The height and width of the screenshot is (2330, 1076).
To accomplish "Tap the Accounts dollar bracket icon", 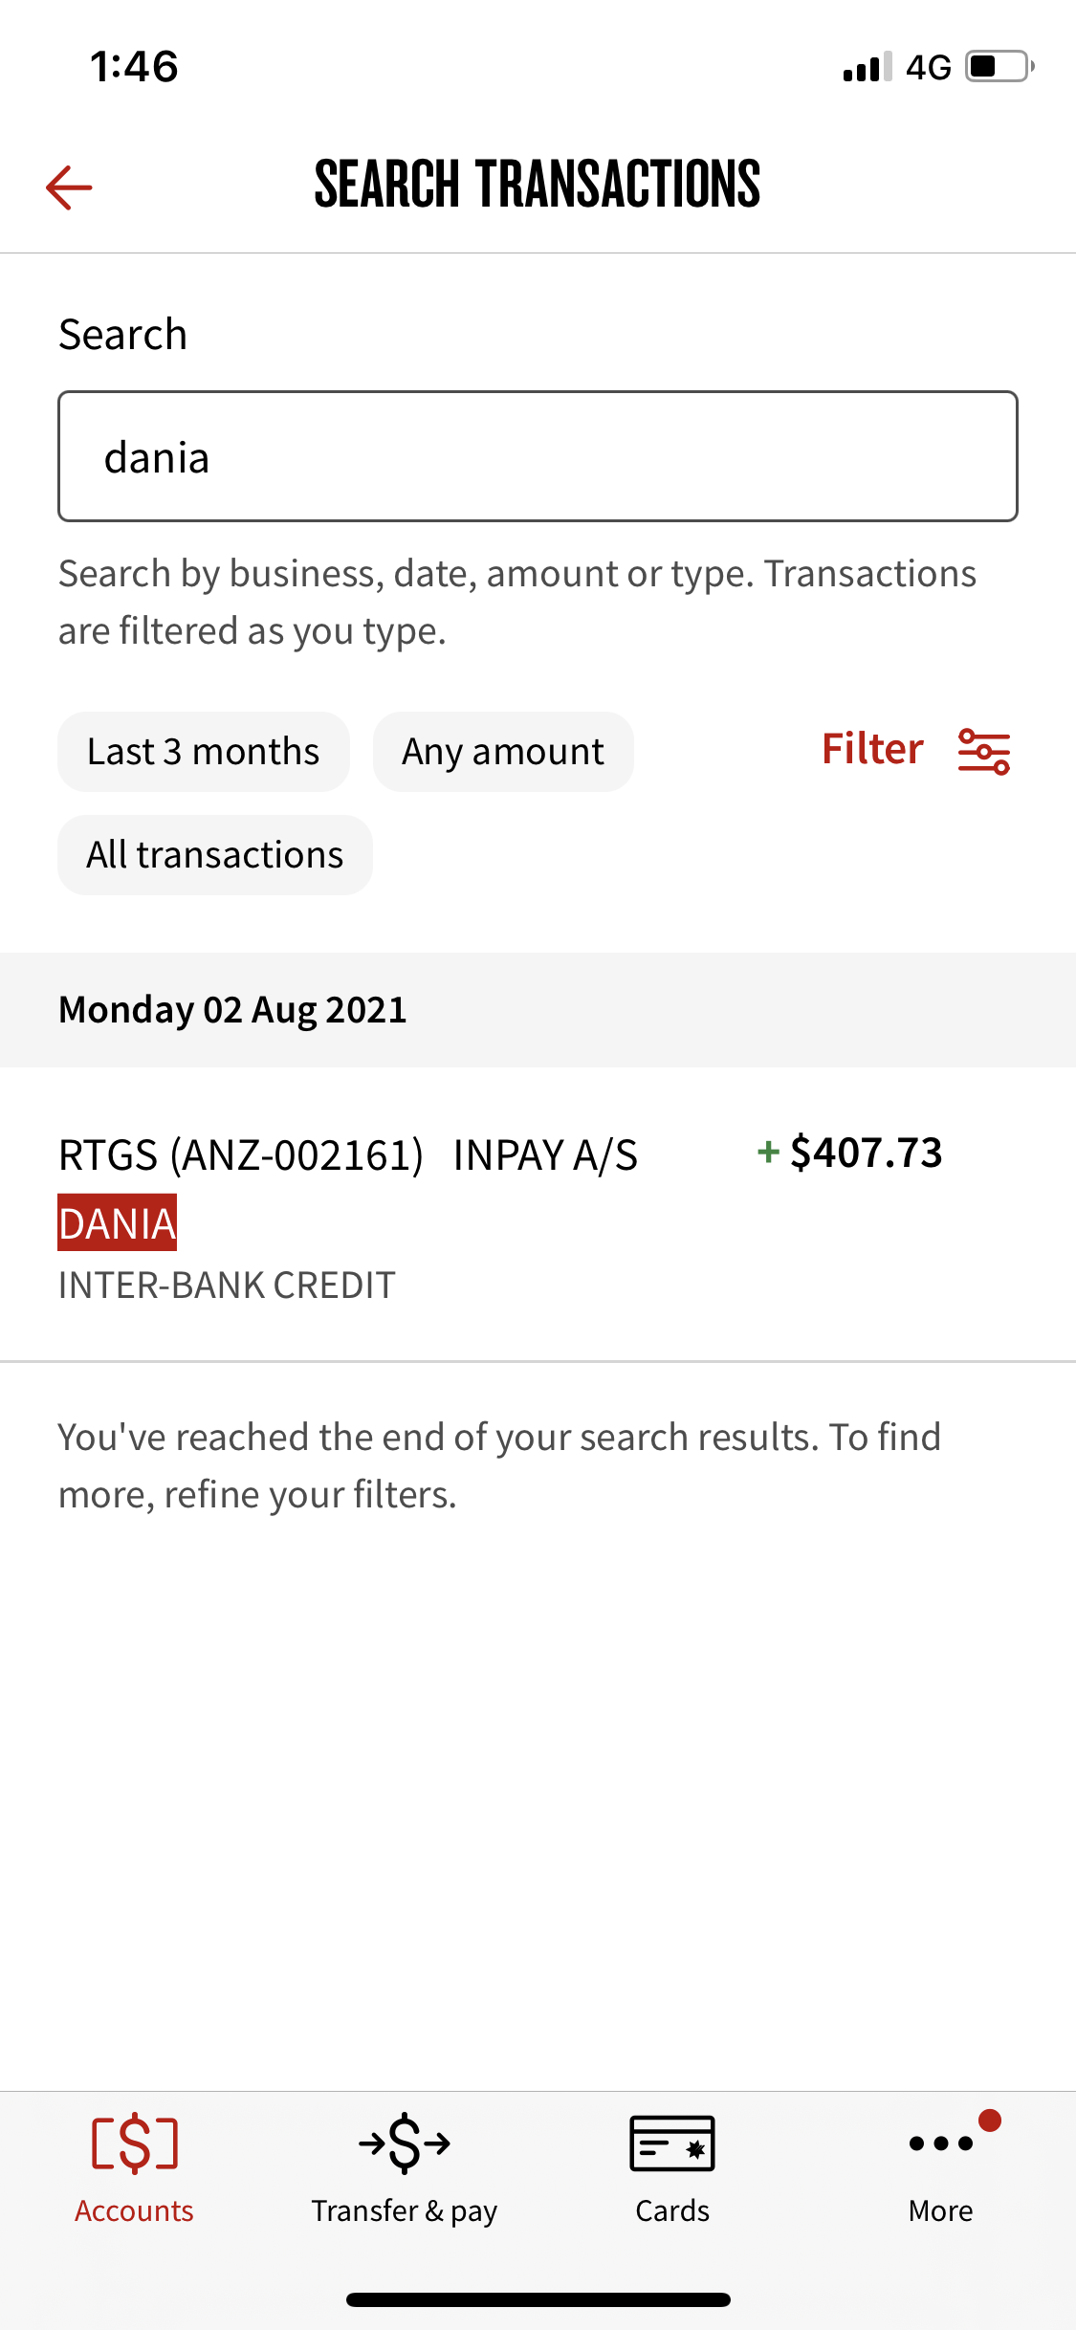I will (135, 2143).
